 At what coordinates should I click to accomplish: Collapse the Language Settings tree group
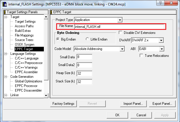[x=6, y=54]
